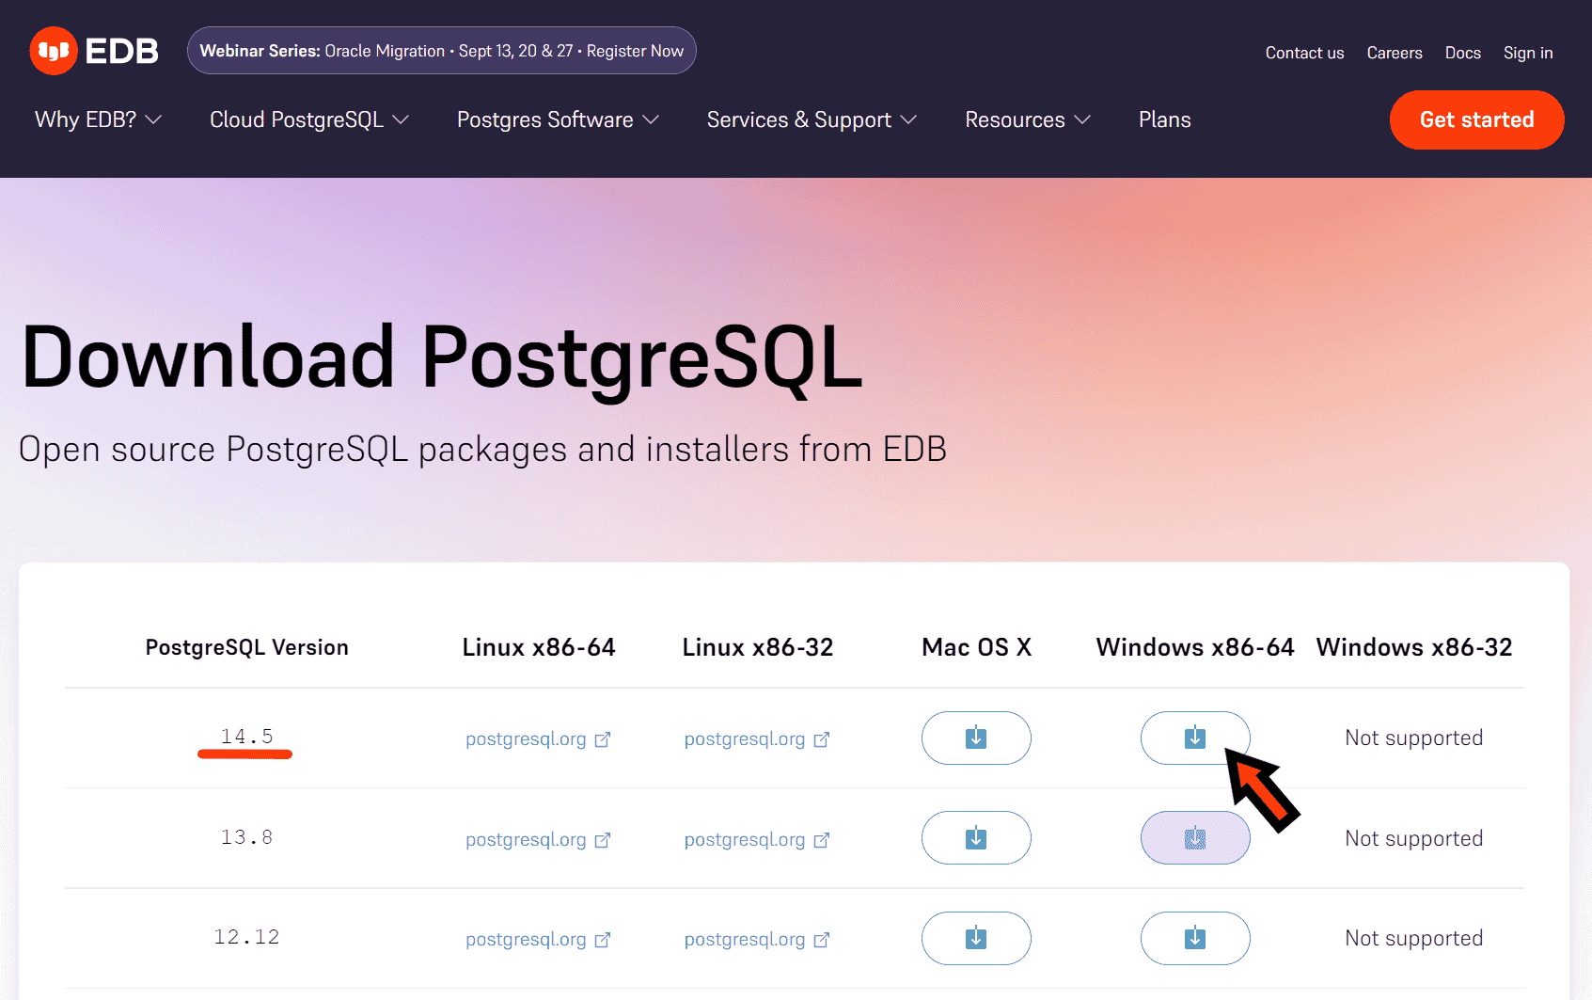Expand the Resources menu

(x=1028, y=119)
